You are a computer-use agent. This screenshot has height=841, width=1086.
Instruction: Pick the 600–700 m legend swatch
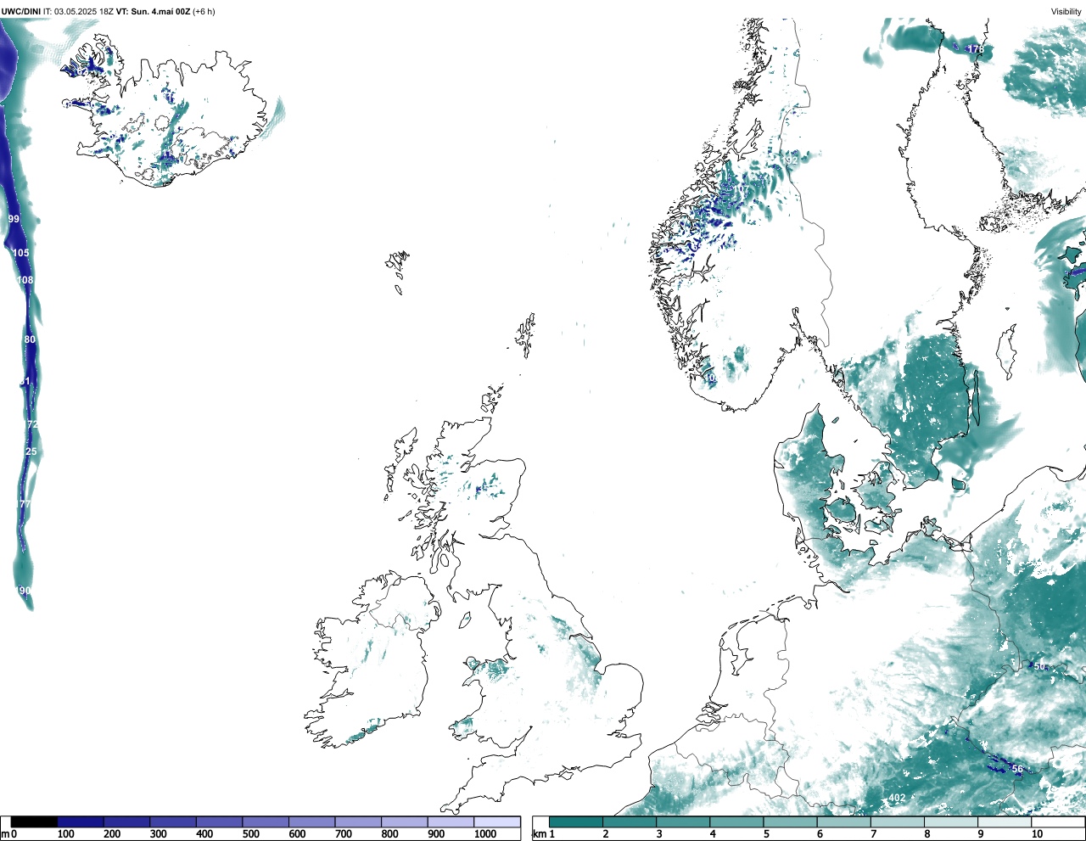312,821
